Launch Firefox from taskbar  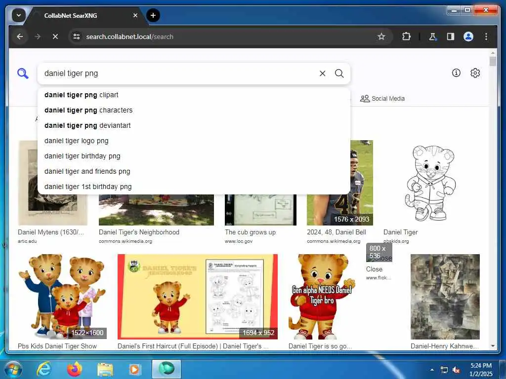[75, 369]
